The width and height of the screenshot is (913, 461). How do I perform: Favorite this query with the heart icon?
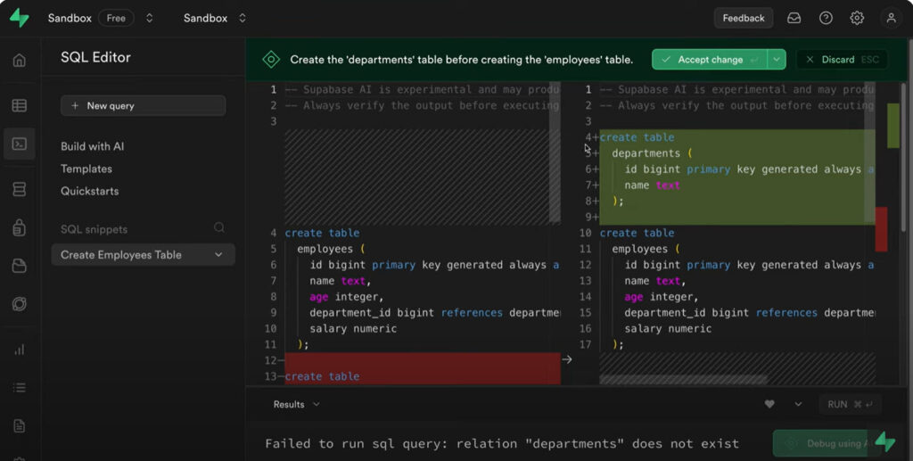769,405
